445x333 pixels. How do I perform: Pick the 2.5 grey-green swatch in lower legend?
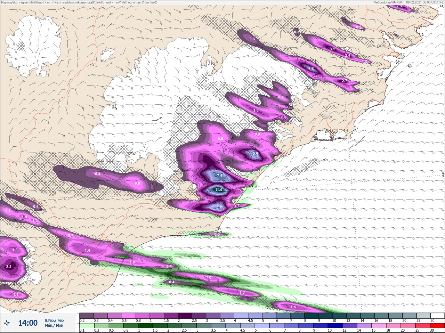pyautogui.click(x=190, y=325)
